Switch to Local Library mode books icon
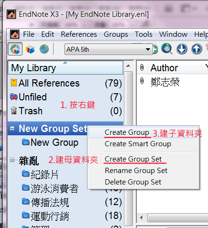 tap(30, 49)
